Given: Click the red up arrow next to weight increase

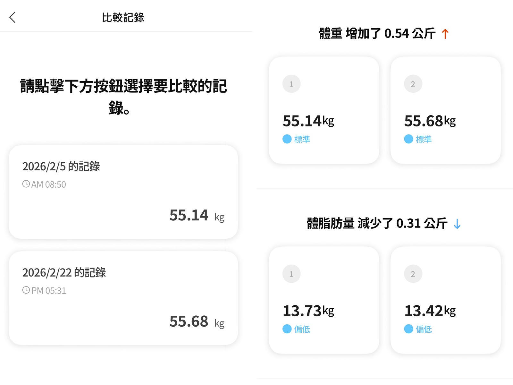Looking at the screenshot, I should 445,34.
